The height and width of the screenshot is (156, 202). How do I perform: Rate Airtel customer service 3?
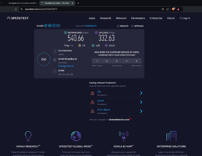[x=117, y=61]
